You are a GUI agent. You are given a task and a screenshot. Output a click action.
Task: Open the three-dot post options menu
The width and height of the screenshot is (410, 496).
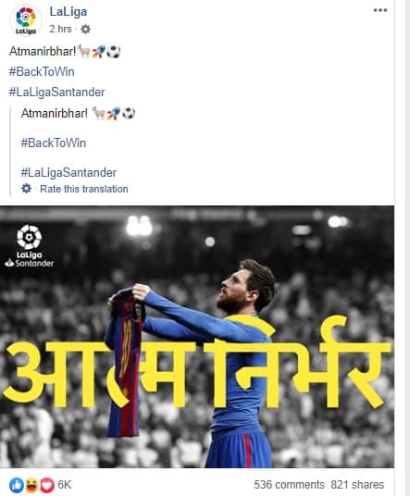tap(380, 10)
